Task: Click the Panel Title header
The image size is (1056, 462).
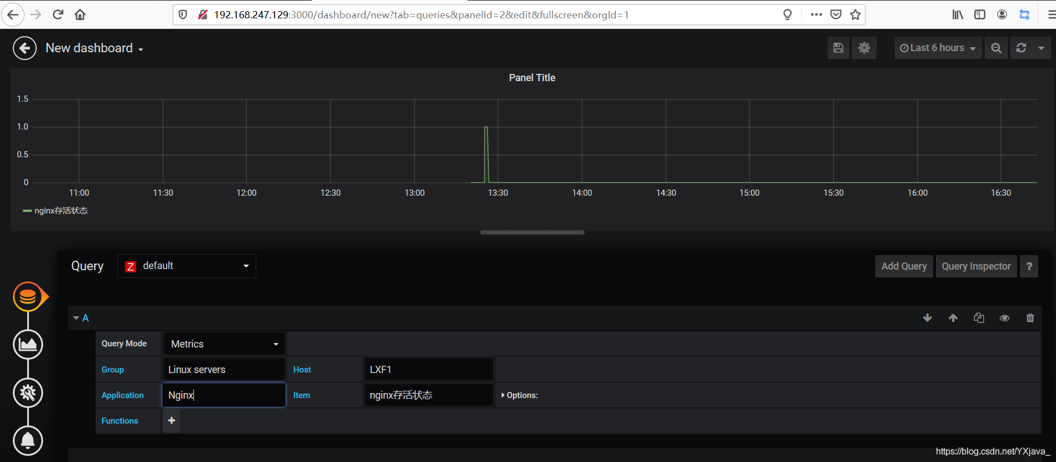Action: click(532, 78)
